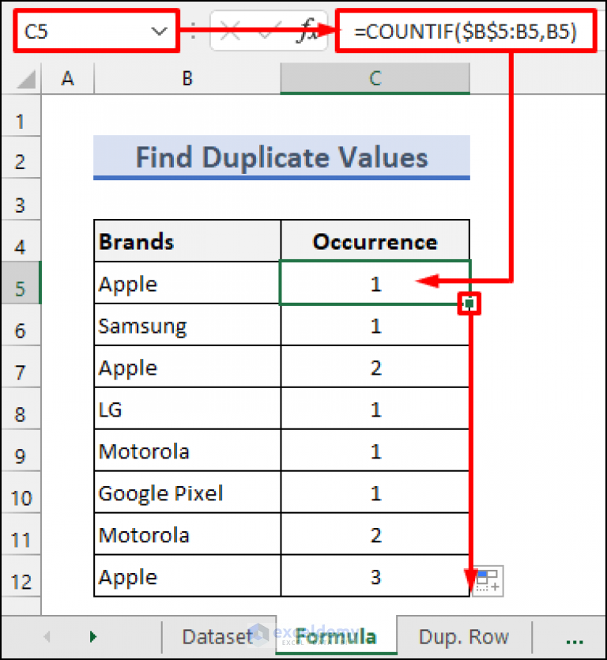Viewport: 607px width, 660px height.
Task: Click the Cancel (X) formula button
Action: tap(230, 31)
